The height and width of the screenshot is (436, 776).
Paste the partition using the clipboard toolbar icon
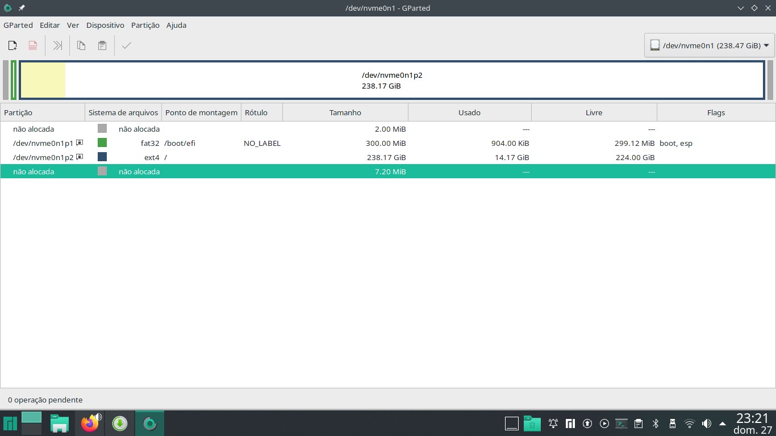pyautogui.click(x=102, y=45)
